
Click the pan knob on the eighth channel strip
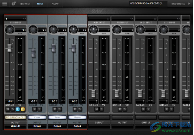(163, 30)
